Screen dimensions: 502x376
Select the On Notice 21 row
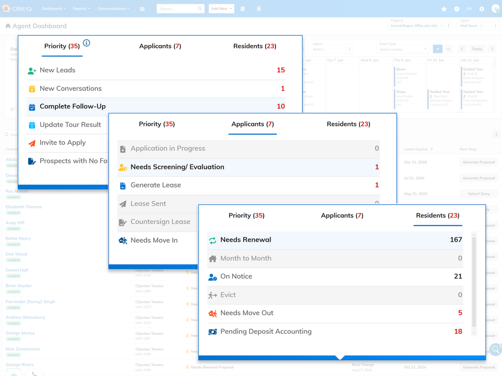pyautogui.click(x=335, y=277)
